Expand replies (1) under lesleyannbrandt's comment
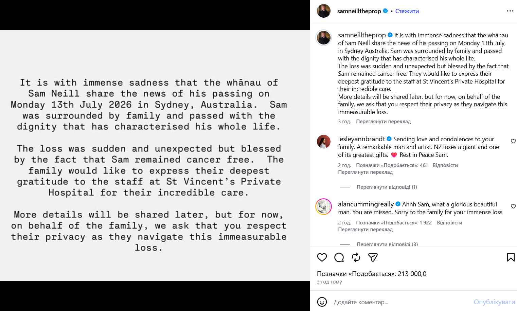This screenshot has width=517, height=311. [x=387, y=187]
